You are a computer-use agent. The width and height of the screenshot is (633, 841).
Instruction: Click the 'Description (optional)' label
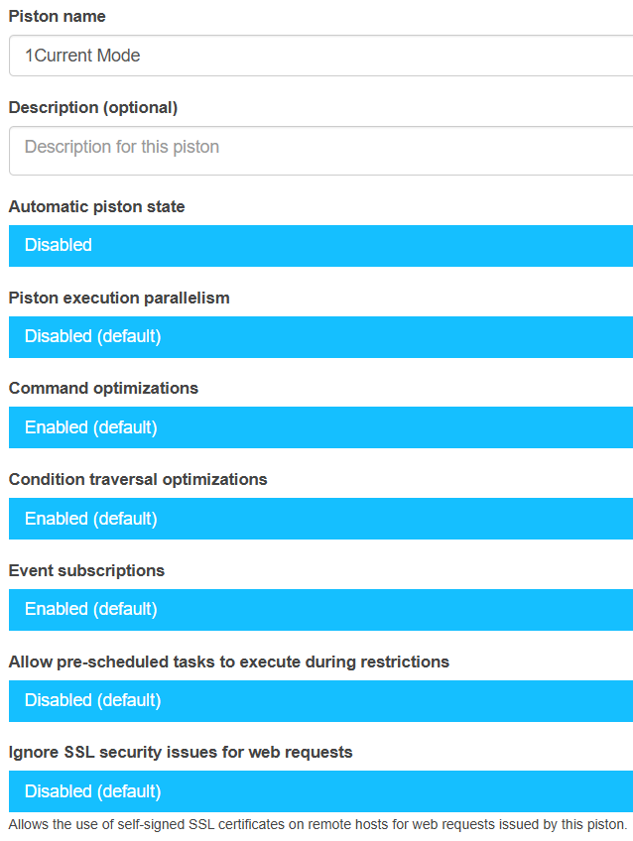point(93,107)
